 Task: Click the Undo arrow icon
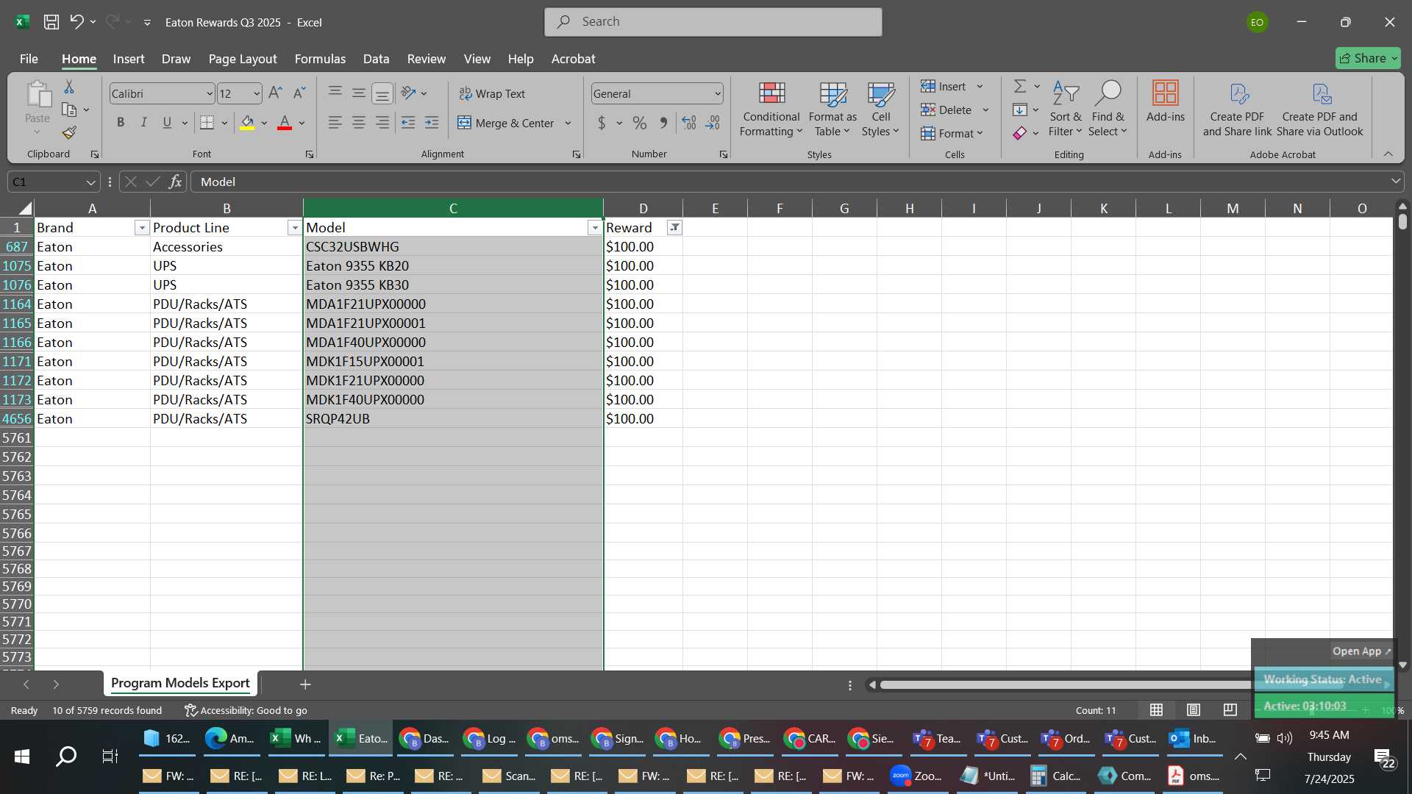coord(76,22)
